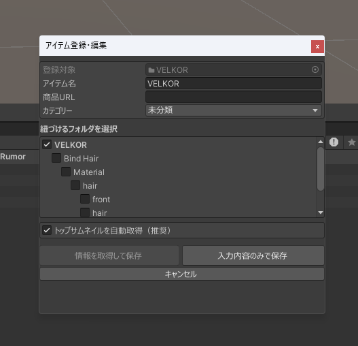Click the キャンセル button
The height and width of the screenshot is (346, 358).
[x=182, y=274]
